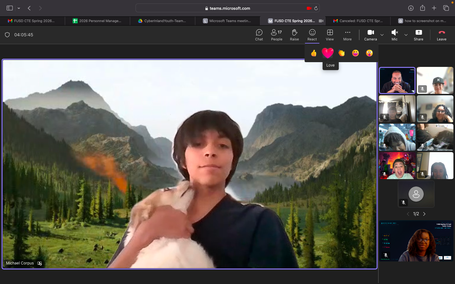Screen dimensions: 455x284
Task: Open the View layout options
Action: point(330,35)
